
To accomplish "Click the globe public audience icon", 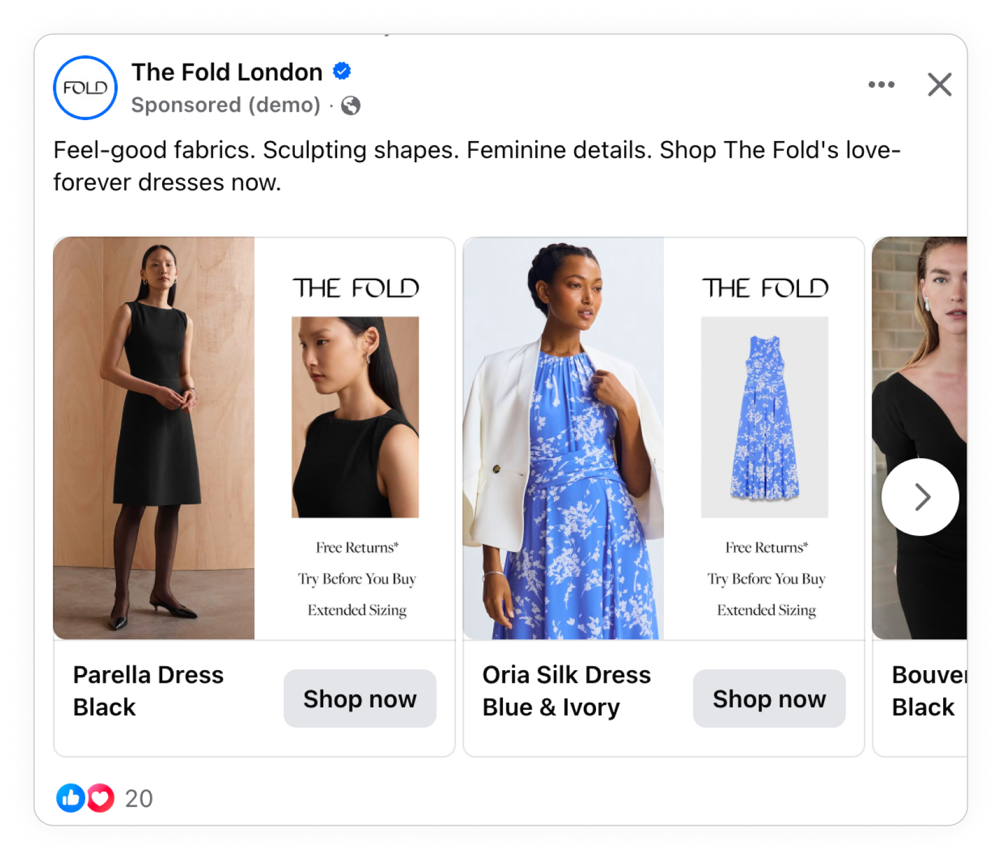I will point(351,106).
